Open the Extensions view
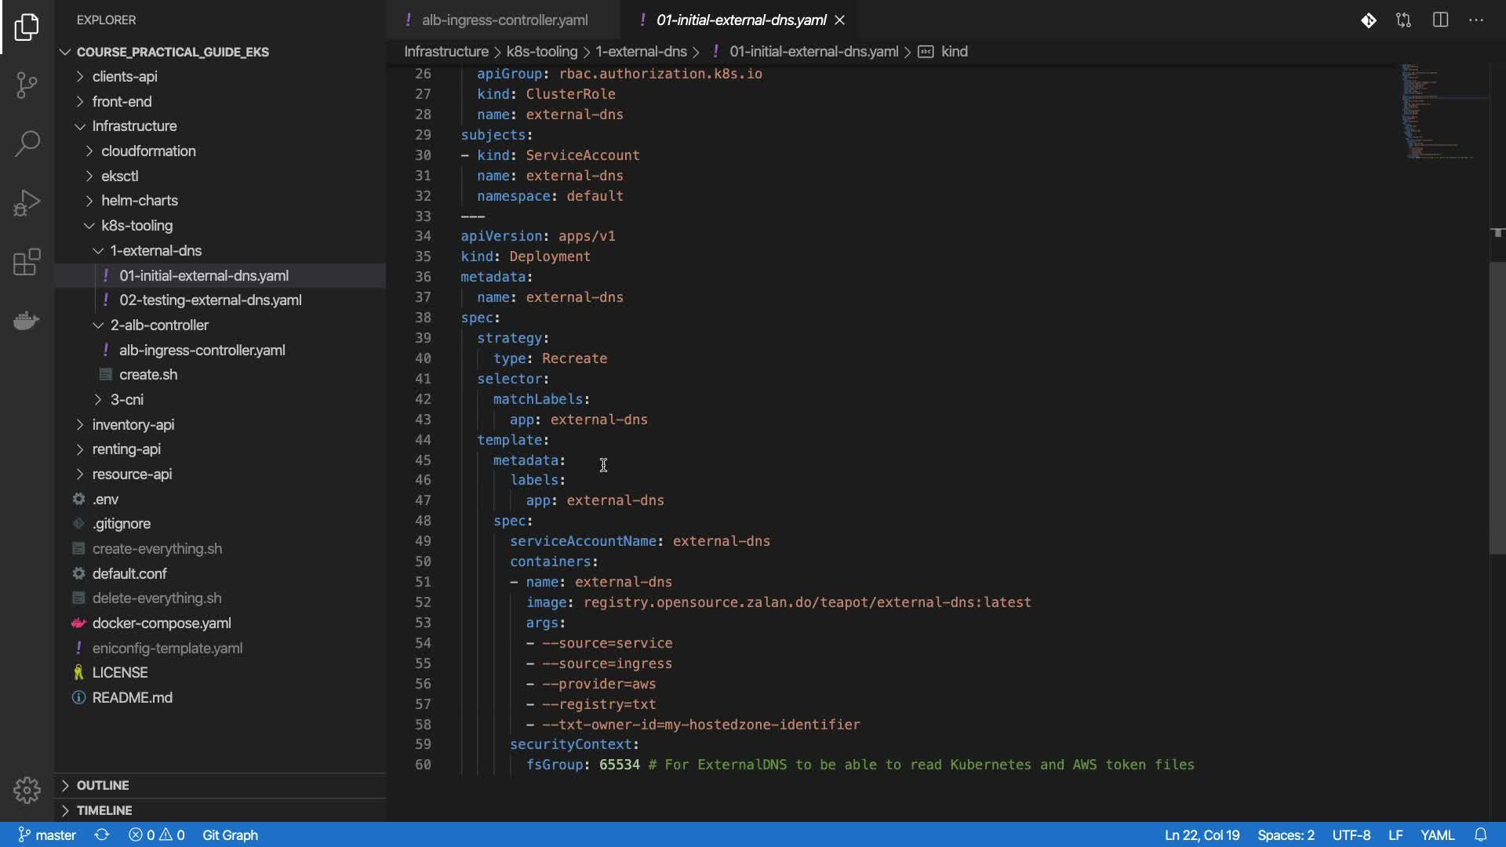Screen dimensions: 1506x847 (x=27, y=262)
